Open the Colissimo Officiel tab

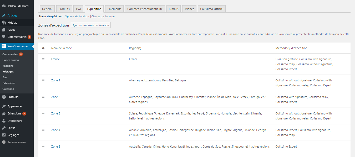point(212,9)
